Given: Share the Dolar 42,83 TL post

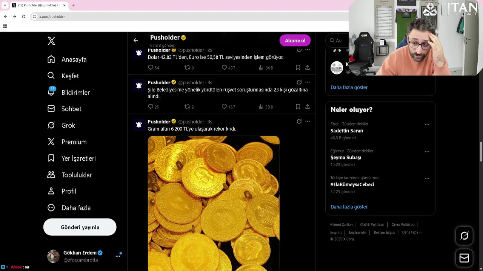Looking at the screenshot, I should tap(308, 68).
